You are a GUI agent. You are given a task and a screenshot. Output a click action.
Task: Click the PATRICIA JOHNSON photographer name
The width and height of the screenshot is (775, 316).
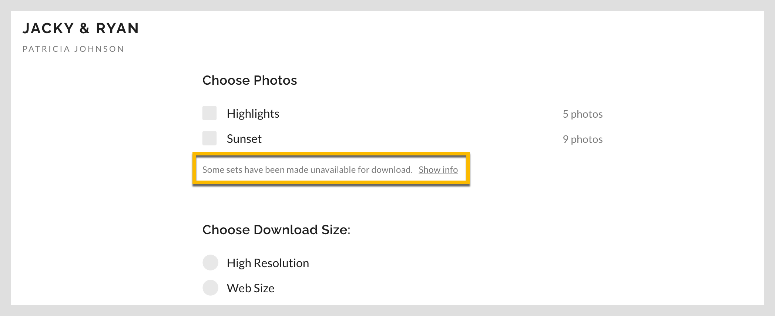[x=73, y=49]
